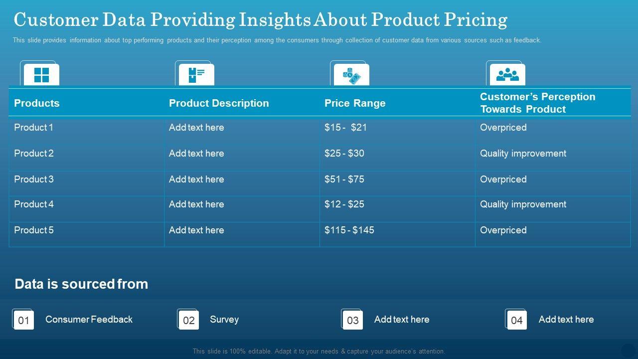Click the $25 - $30 price cell
Image resolution: width=638 pixels, height=359 pixels.
pyautogui.click(x=344, y=154)
